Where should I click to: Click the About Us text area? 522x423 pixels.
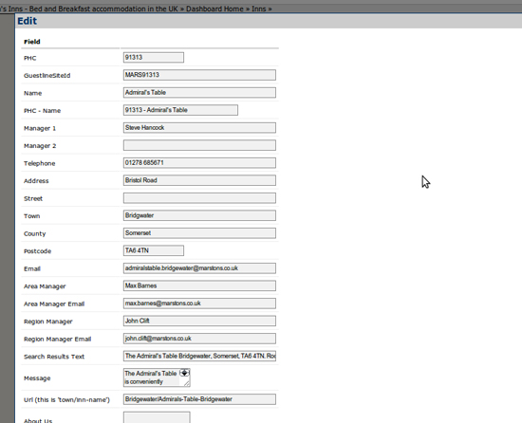[x=157, y=417]
